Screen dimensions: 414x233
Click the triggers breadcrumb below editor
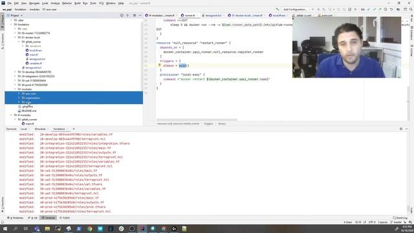[x=208, y=124]
